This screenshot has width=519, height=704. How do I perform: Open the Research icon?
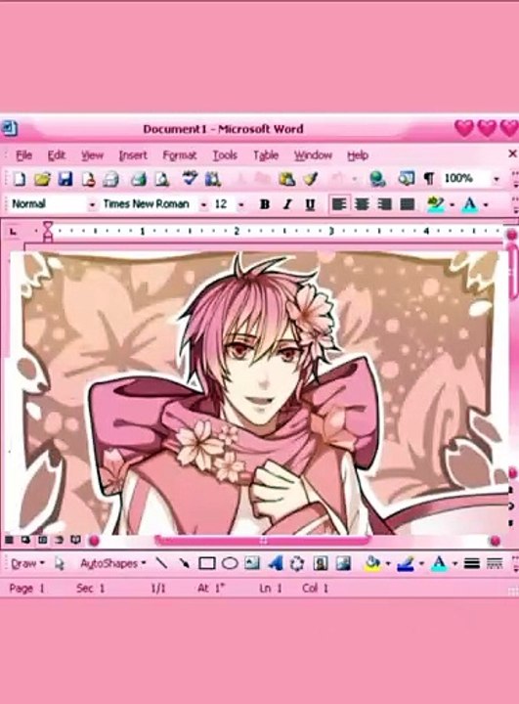213,179
